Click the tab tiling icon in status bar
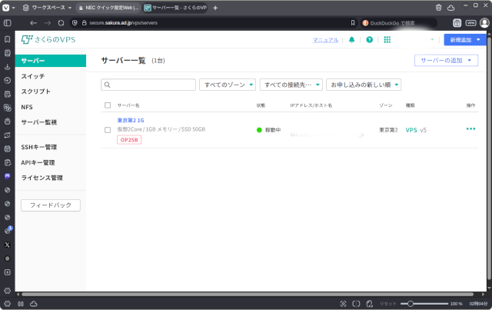 (x=356, y=303)
